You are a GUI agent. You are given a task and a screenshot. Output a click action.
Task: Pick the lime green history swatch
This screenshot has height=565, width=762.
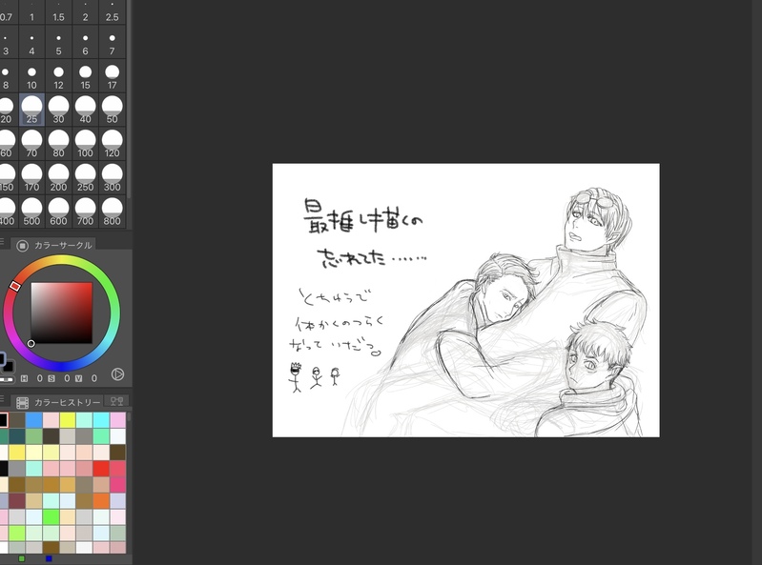pyautogui.click(x=17, y=533)
